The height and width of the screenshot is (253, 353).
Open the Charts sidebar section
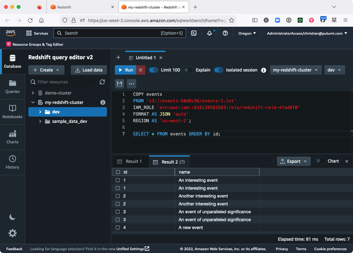12,137
